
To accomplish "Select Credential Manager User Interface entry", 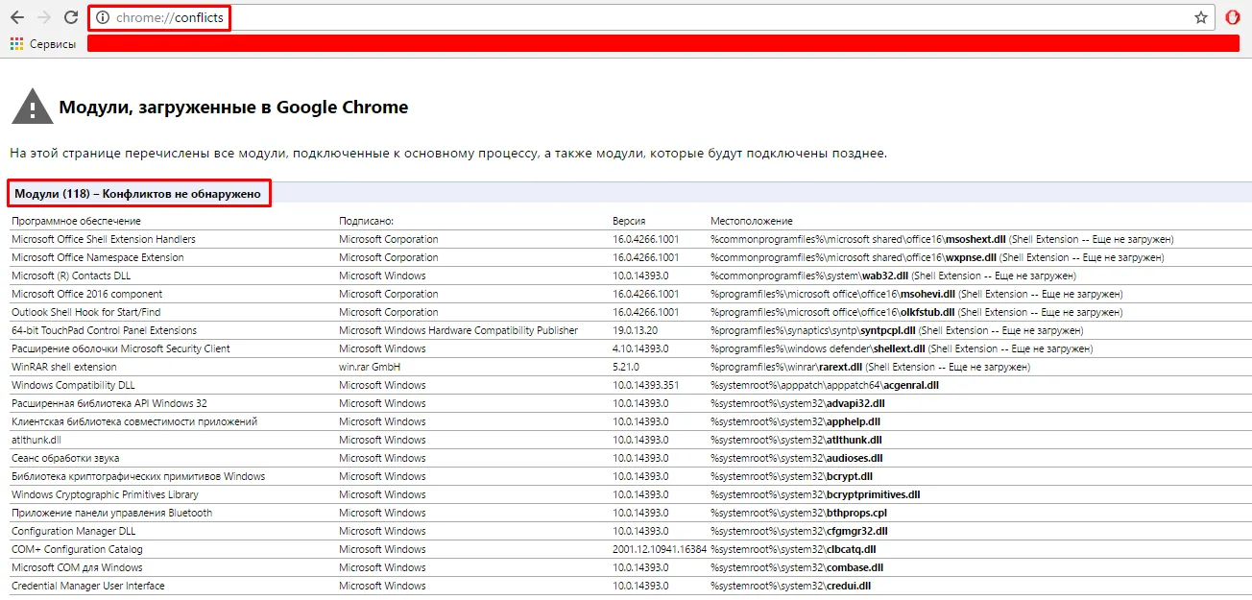I will coord(88,586).
